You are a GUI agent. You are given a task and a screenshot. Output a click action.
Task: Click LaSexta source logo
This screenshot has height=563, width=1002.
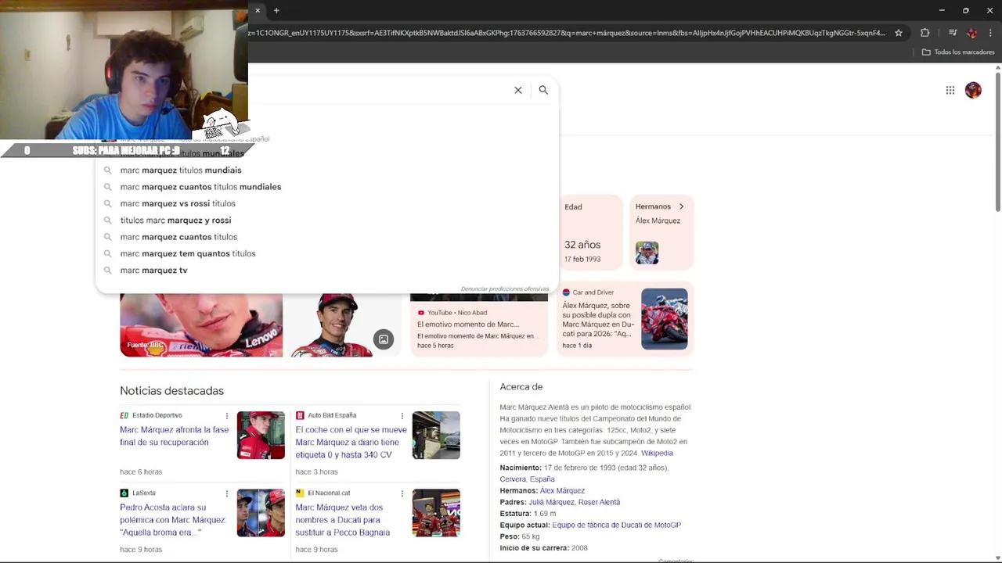pyautogui.click(x=124, y=493)
